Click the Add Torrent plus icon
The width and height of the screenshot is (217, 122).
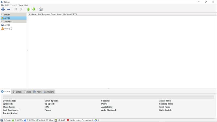pyautogui.click(x=3, y=9)
